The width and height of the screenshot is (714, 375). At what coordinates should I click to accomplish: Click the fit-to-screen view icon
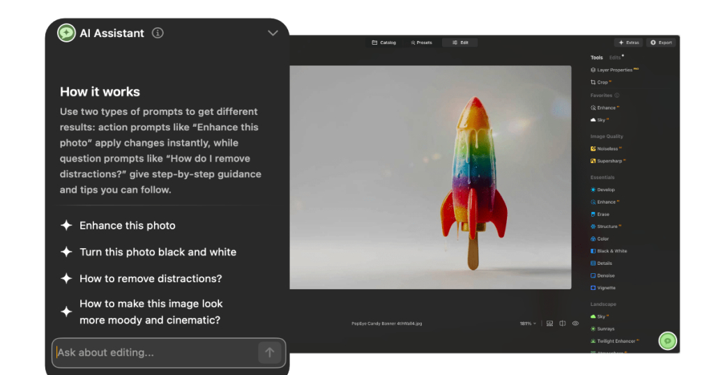click(549, 323)
